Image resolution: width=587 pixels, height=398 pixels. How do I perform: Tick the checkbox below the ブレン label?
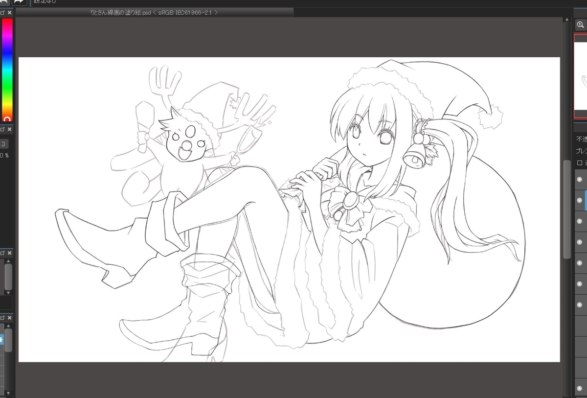point(580,163)
